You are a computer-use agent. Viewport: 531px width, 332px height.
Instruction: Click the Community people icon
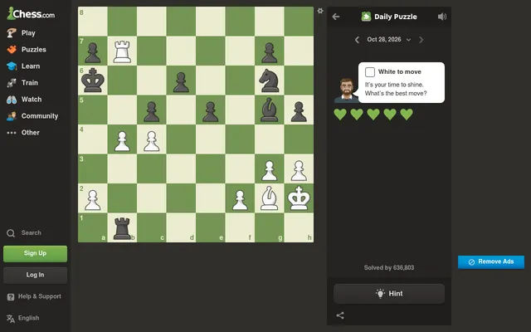[12, 116]
